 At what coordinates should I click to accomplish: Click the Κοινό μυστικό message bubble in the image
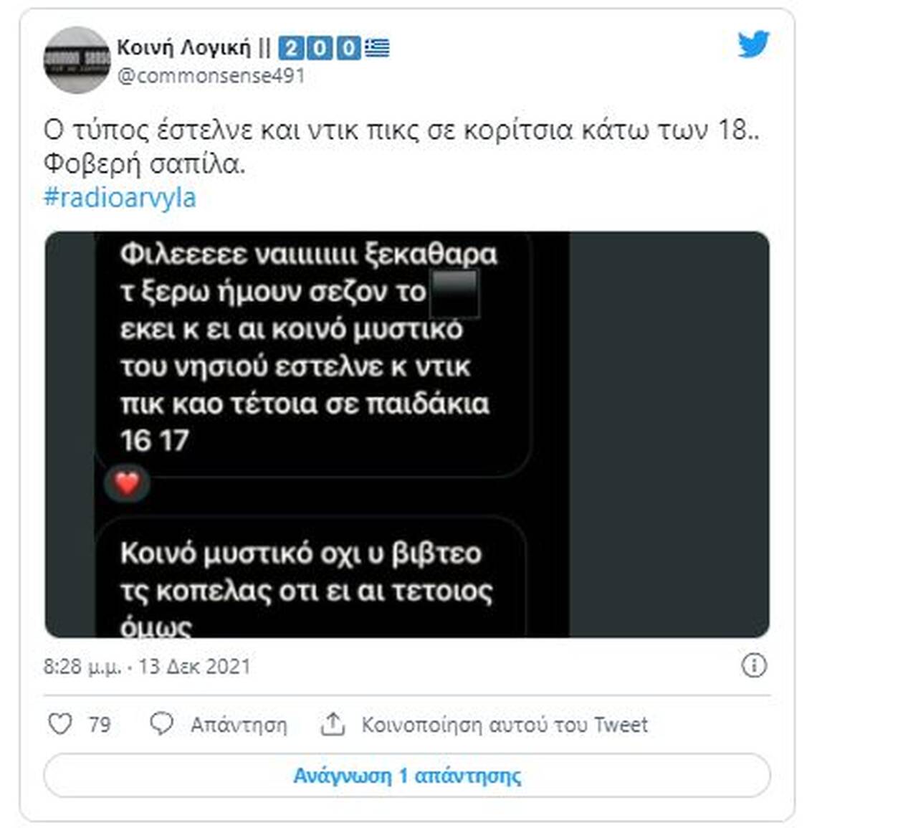[x=311, y=577]
